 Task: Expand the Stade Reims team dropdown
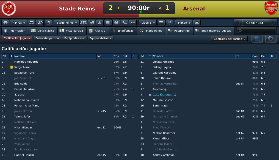[x=67, y=23]
